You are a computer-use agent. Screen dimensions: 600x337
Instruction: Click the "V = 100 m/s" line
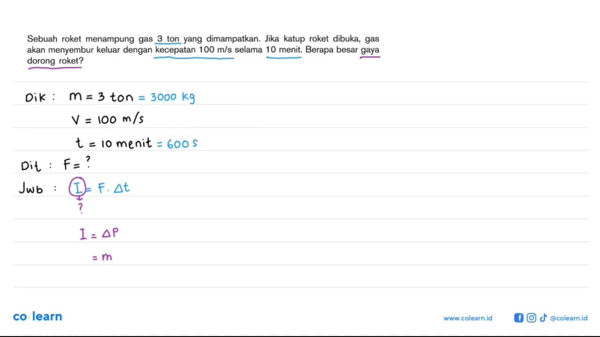[x=107, y=119]
